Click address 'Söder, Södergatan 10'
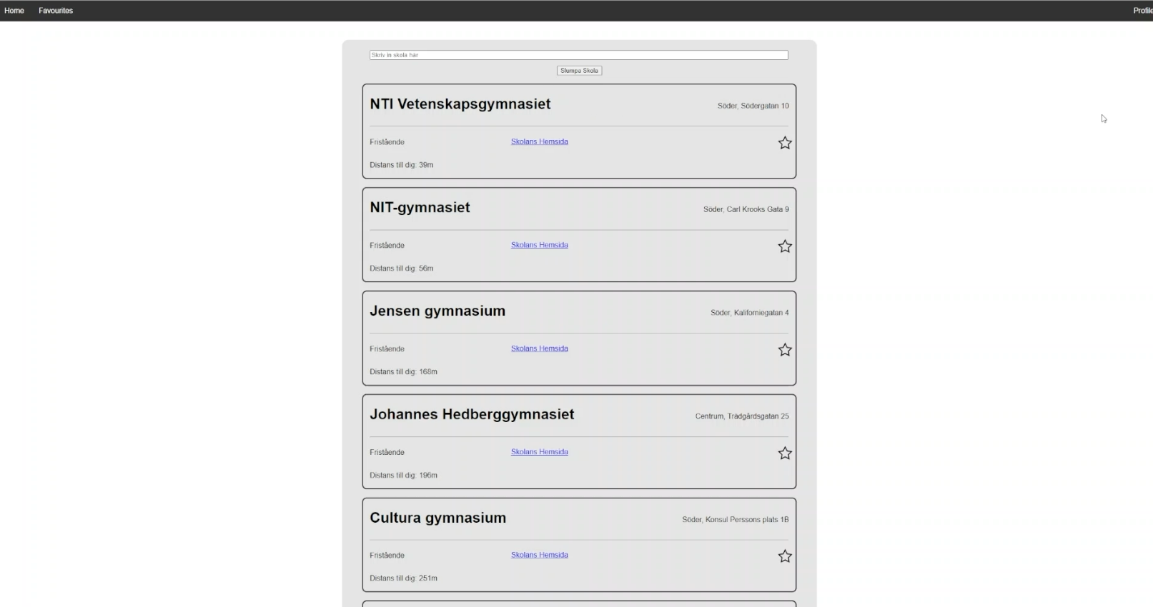The width and height of the screenshot is (1153, 607). (753, 106)
